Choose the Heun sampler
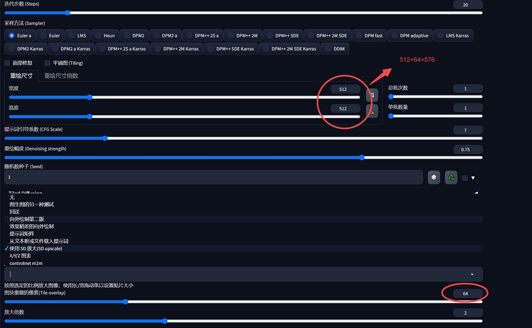 click(x=105, y=35)
